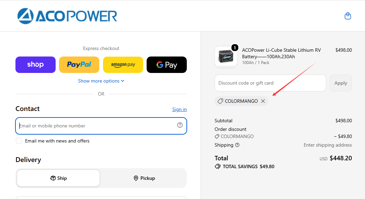Choose Amazon Pay express checkout
Screen dimensions: 365x199
[x=123, y=64]
